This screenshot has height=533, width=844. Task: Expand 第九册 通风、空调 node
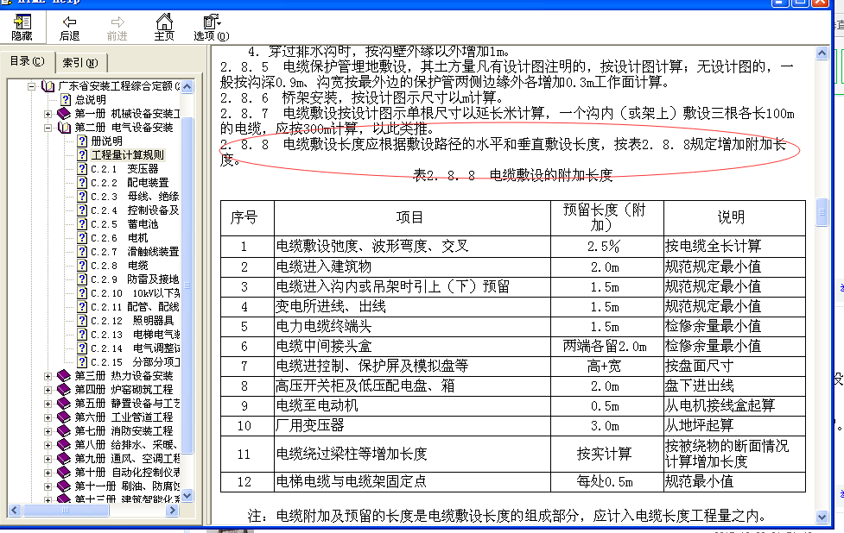[48, 459]
